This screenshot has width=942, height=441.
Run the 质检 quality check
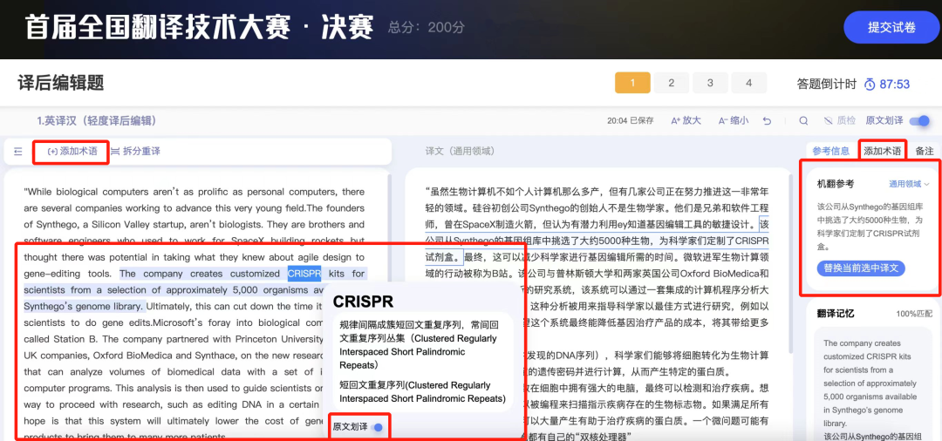point(839,121)
